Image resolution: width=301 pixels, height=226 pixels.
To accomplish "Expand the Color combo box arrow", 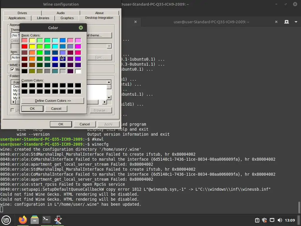I will [x=109, y=46].
